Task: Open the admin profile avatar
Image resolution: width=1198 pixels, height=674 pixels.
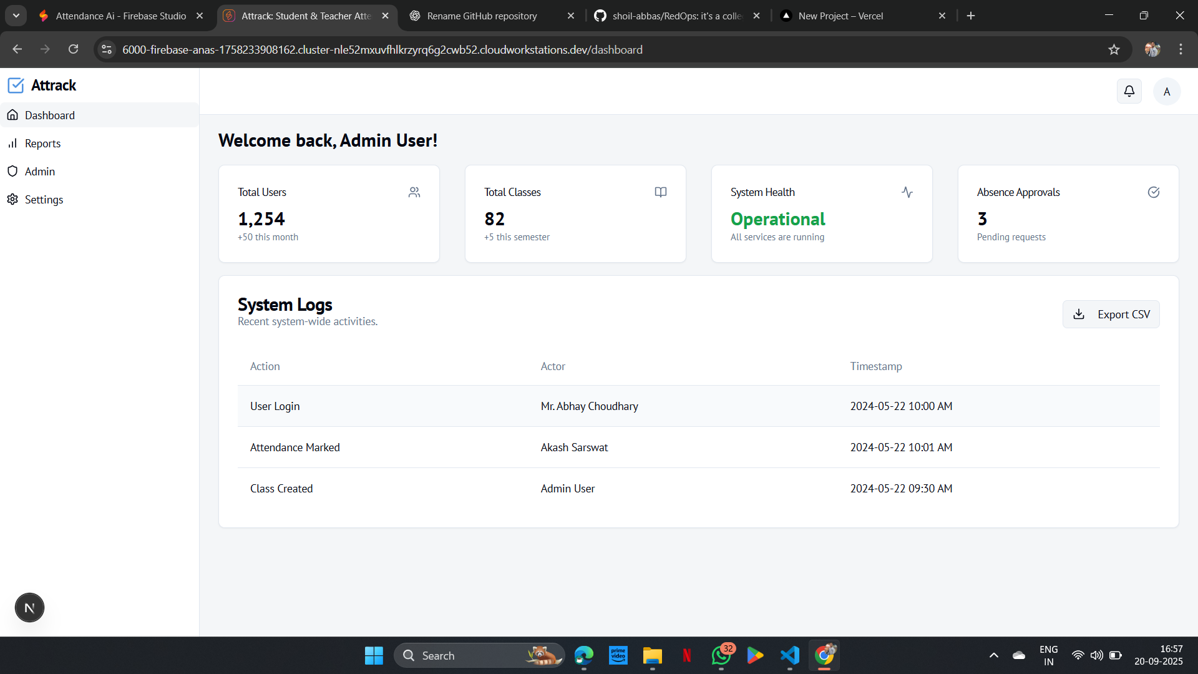Action: tap(1167, 91)
